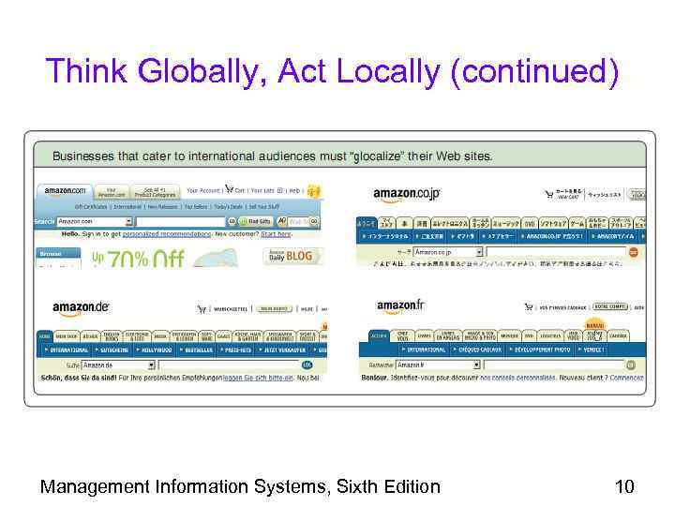Click the Browse box header
Viewport: 675px width, 506px height.
pyautogui.click(x=58, y=253)
